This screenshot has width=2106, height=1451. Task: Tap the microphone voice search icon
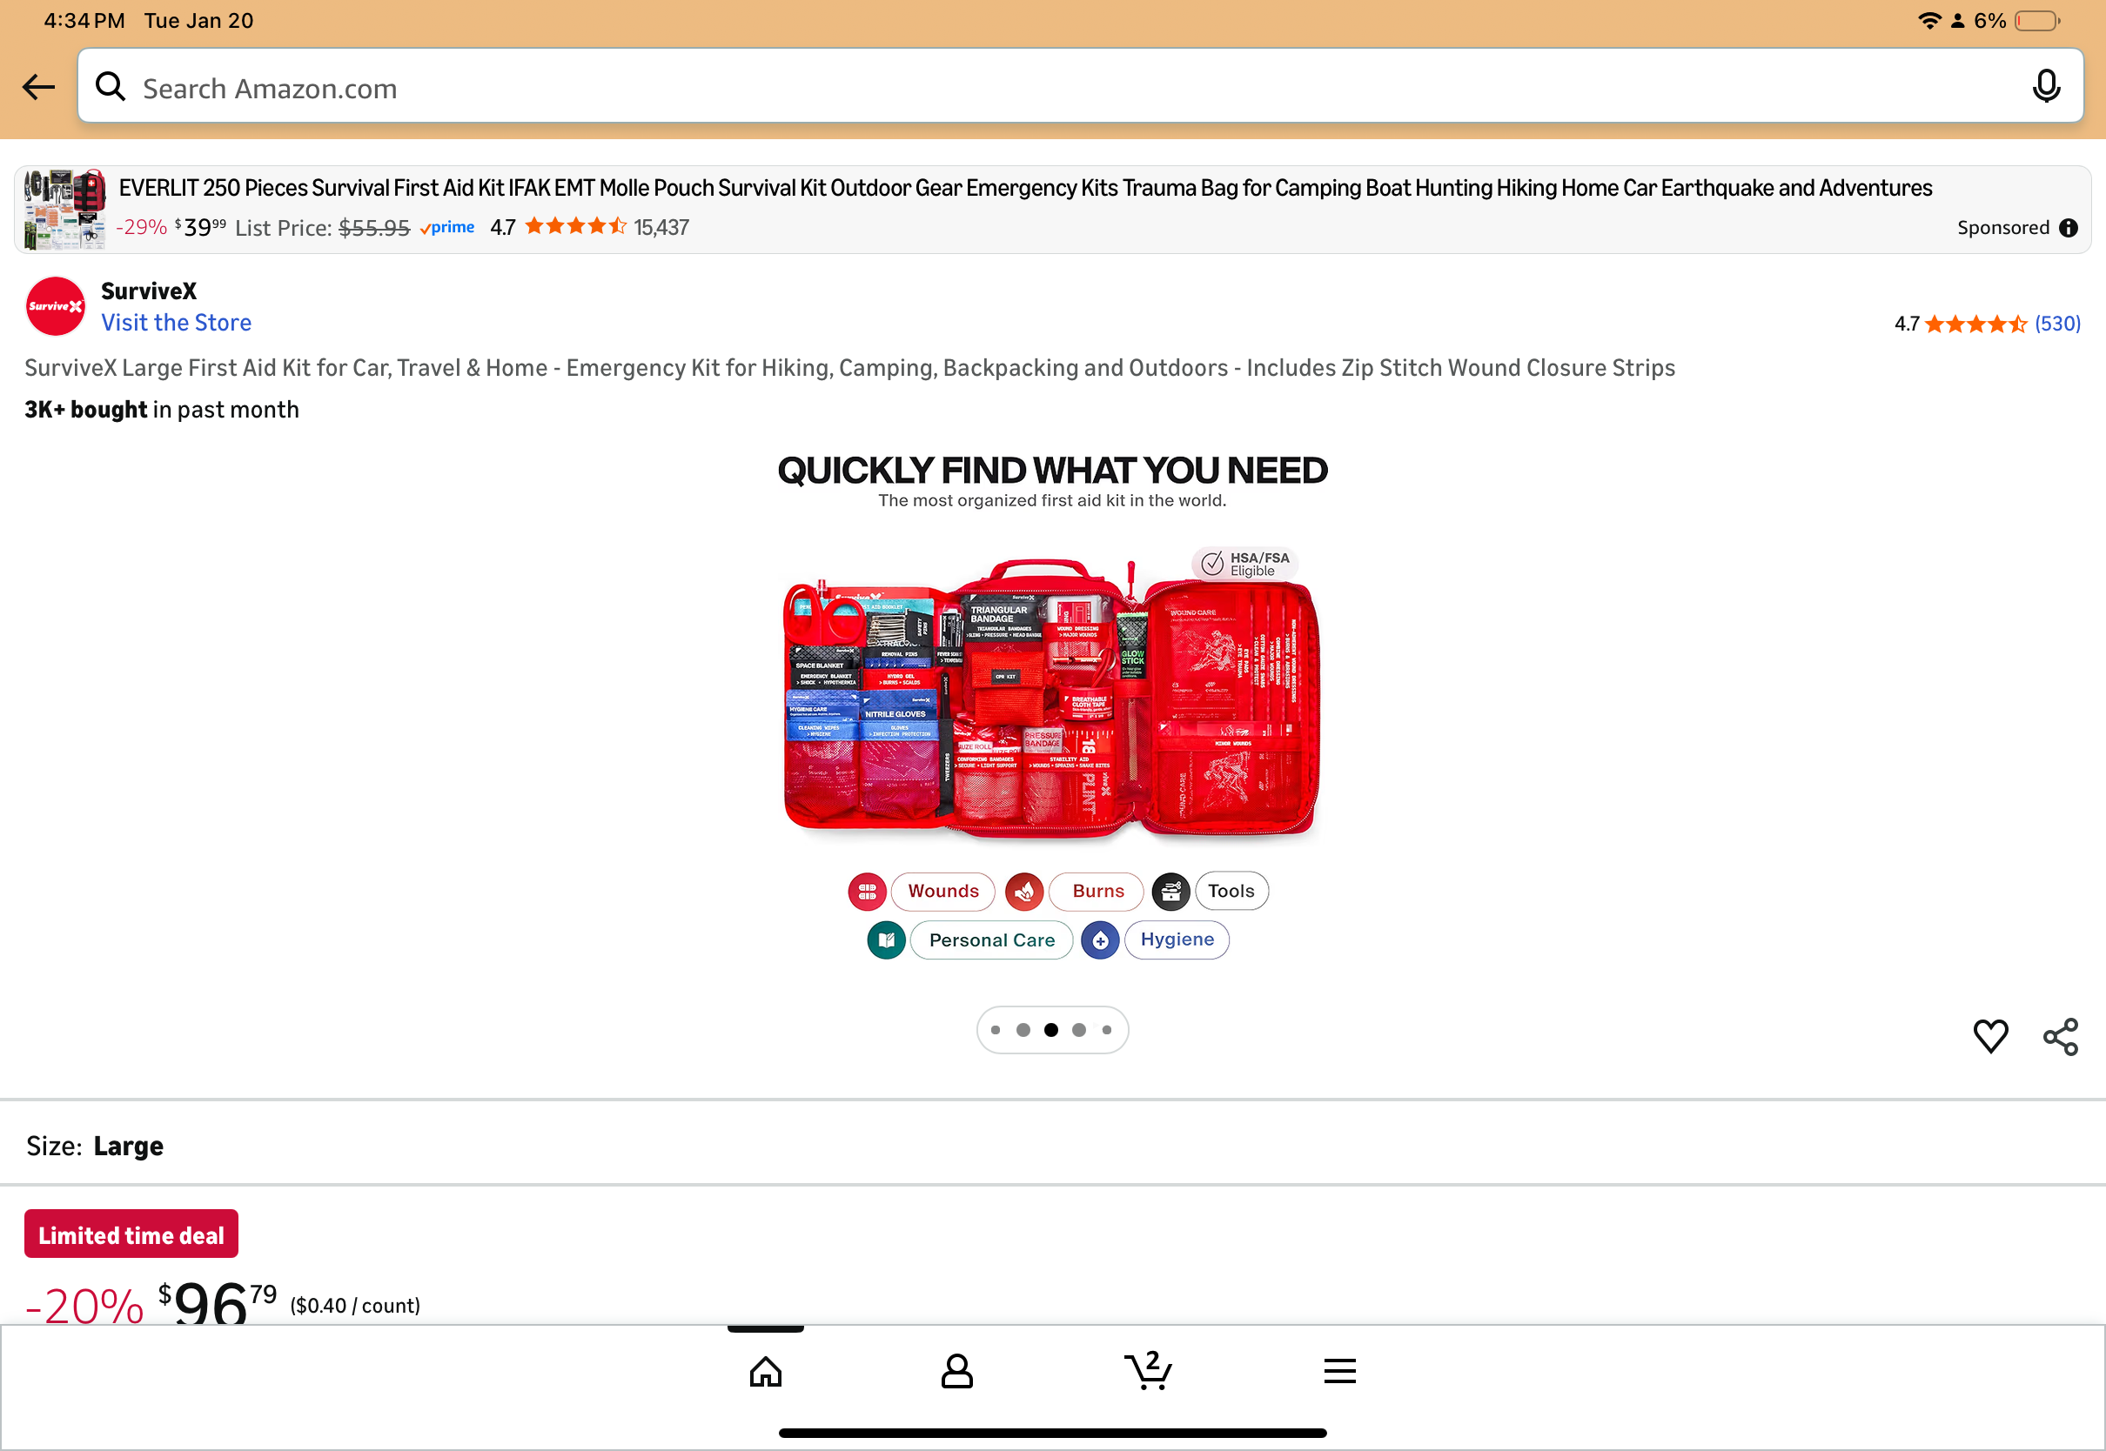[x=2046, y=86]
